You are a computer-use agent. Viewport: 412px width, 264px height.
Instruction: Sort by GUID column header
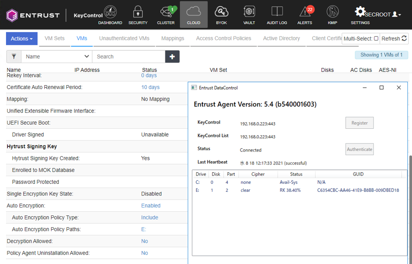tap(358, 174)
